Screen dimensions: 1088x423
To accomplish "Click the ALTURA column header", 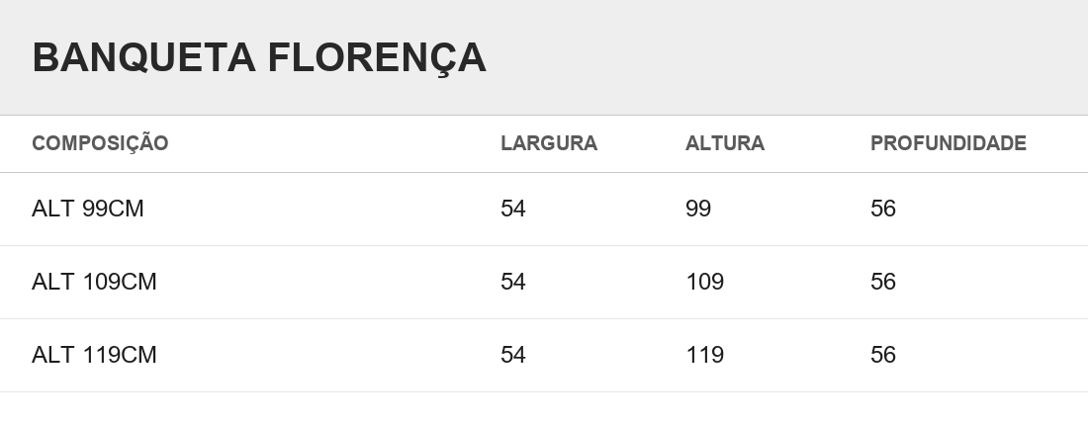I will point(725,143).
